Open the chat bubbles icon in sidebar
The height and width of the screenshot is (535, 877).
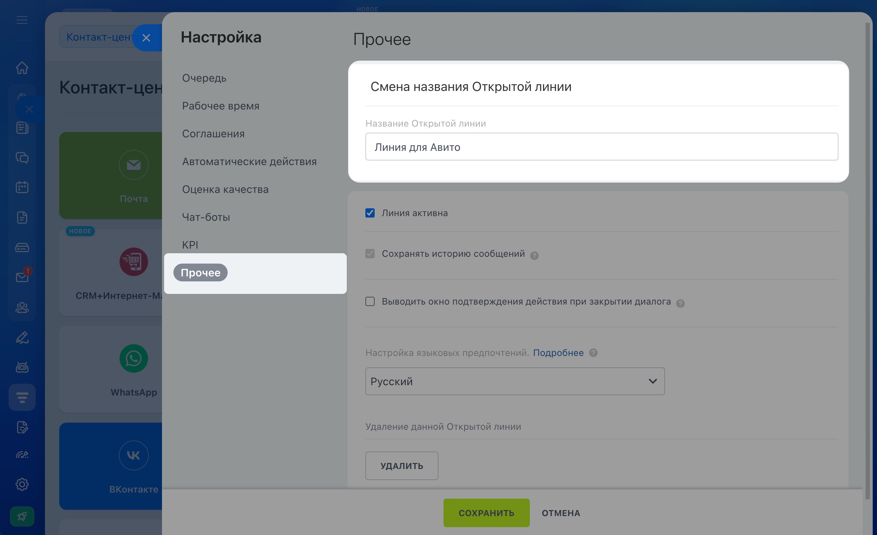click(x=22, y=158)
